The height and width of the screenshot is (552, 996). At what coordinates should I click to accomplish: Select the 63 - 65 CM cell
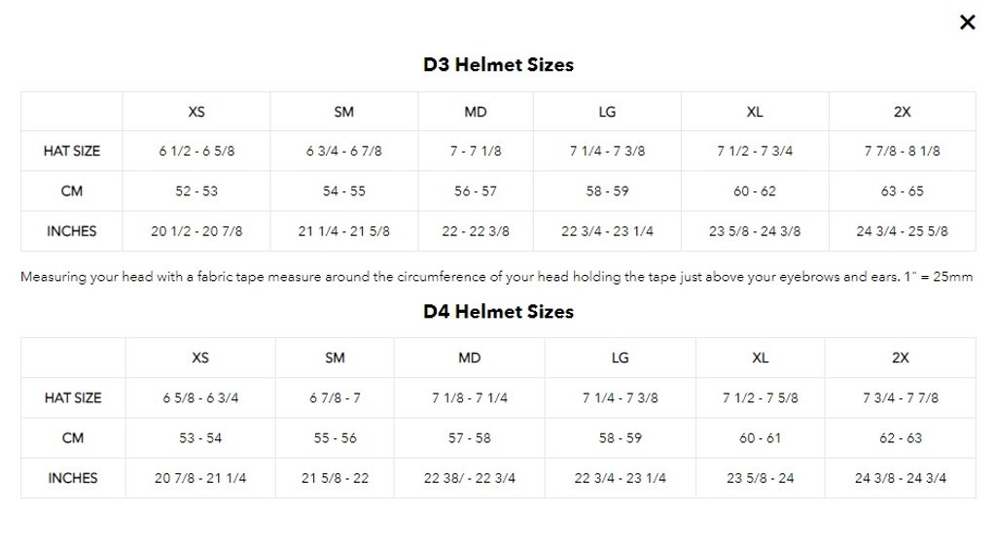[x=902, y=191]
